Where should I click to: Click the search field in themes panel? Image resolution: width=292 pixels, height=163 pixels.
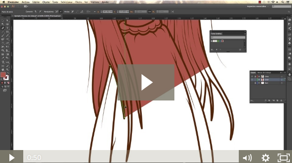click(228, 38)
